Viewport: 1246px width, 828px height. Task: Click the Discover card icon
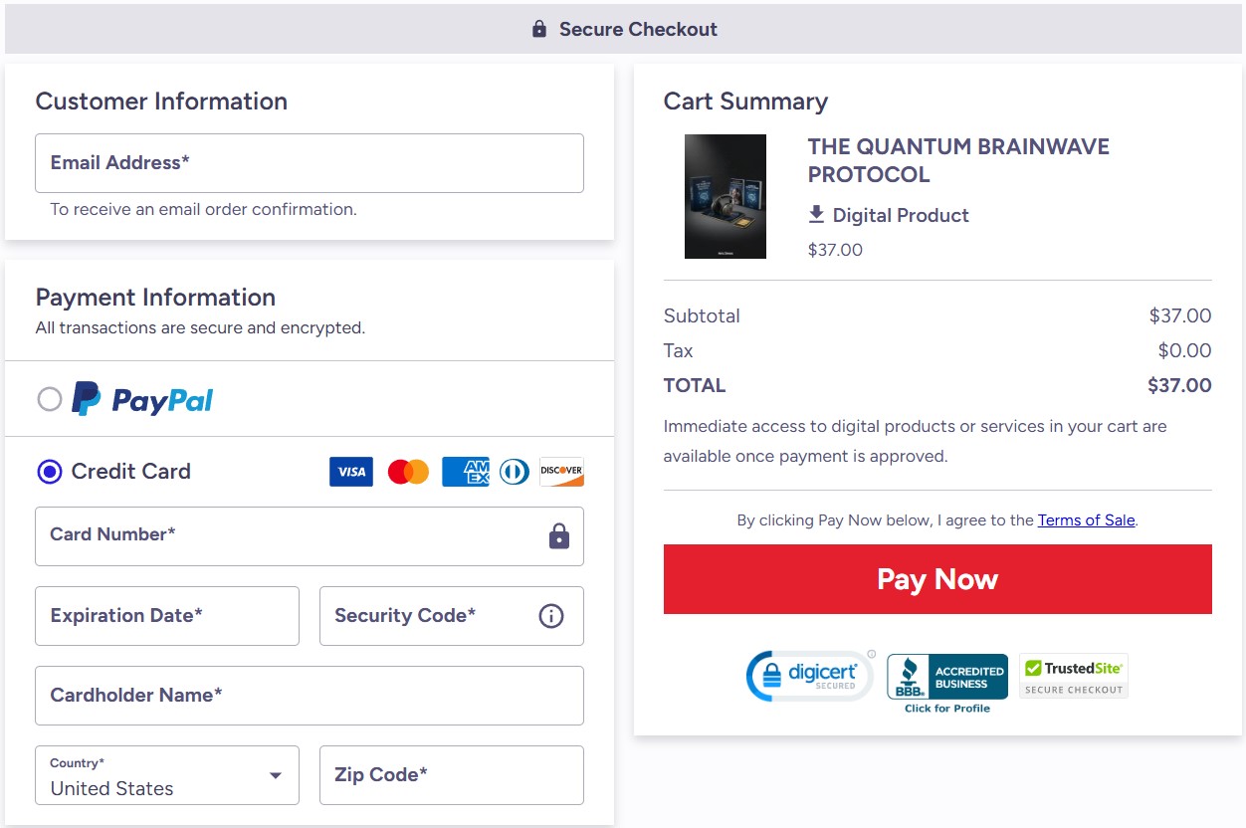561,471
